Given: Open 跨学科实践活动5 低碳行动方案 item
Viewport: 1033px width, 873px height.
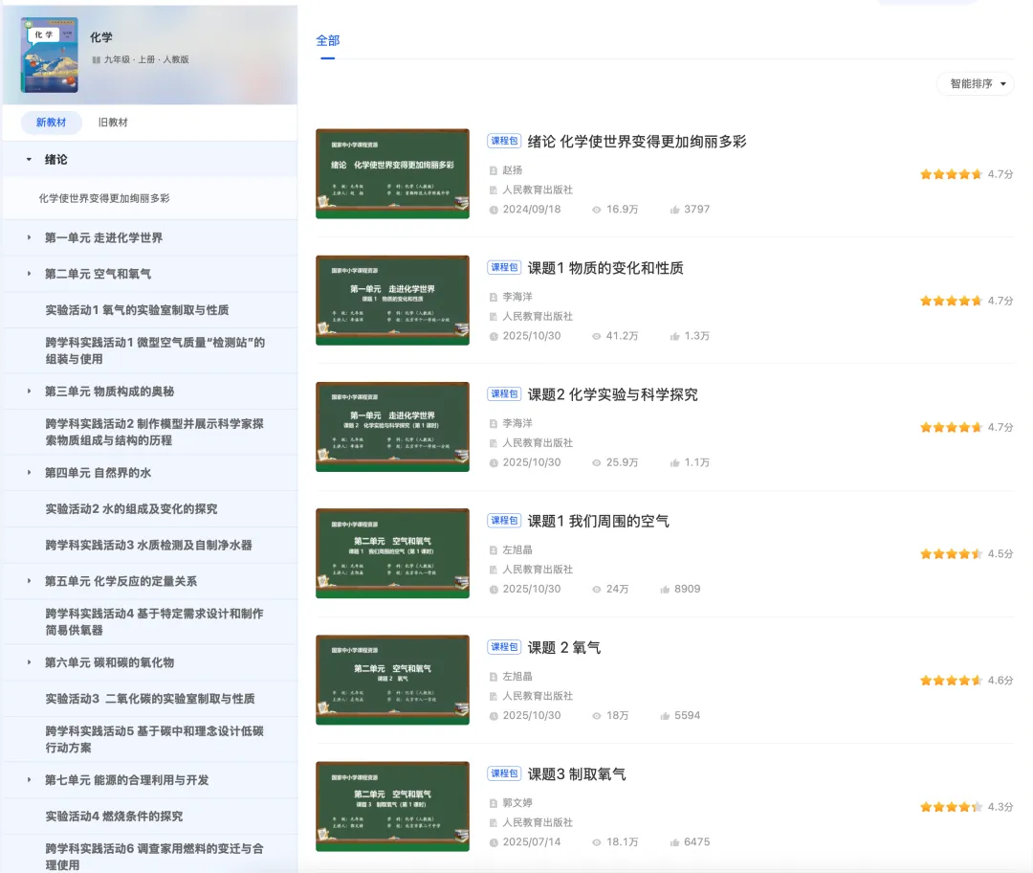Looking at the screenshot, I should pos(154,739).
